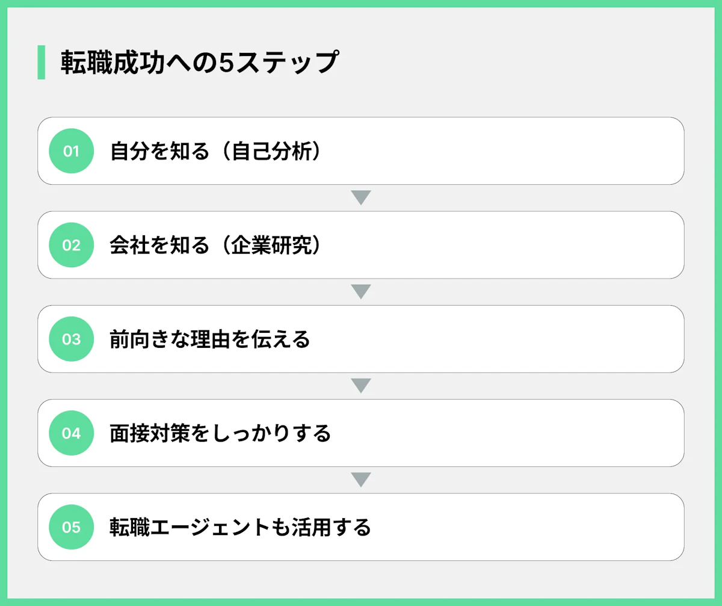Viewport: 722px width, 606px height.
Task: Click the green 01 circle badge
Action: pos(71,151)
